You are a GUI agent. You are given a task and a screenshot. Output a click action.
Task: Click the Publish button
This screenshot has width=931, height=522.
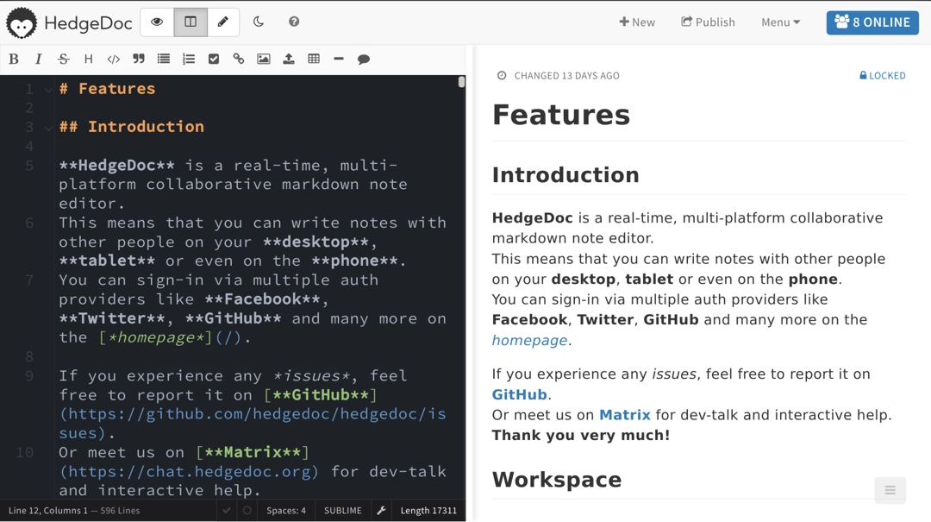(x=708, y=22)
